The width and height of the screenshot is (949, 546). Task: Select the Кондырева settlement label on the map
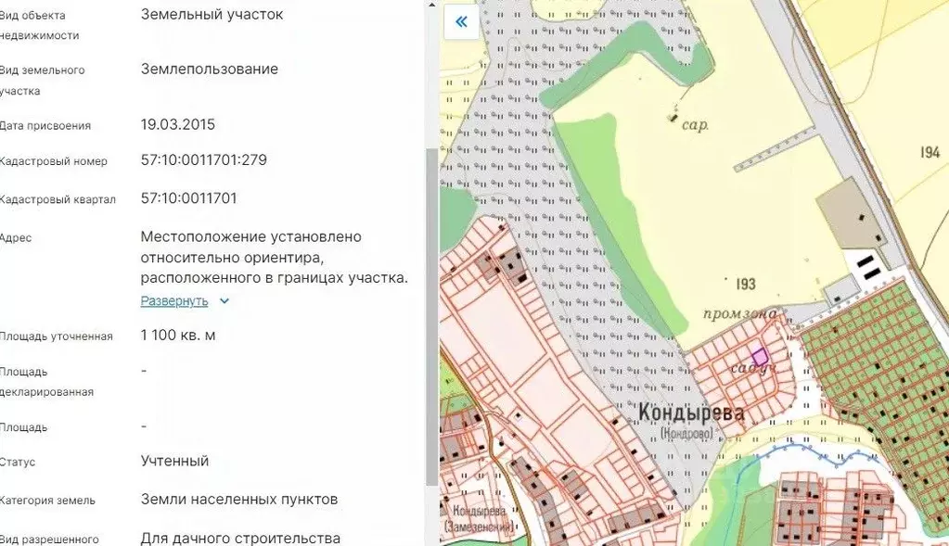click(x=692, y=412)
